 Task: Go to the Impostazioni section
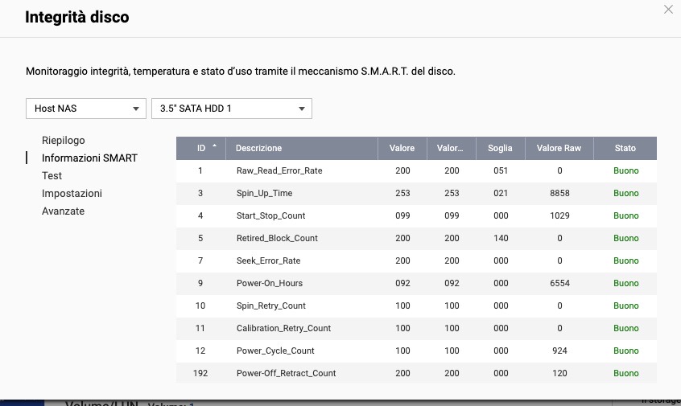[72, 193]
